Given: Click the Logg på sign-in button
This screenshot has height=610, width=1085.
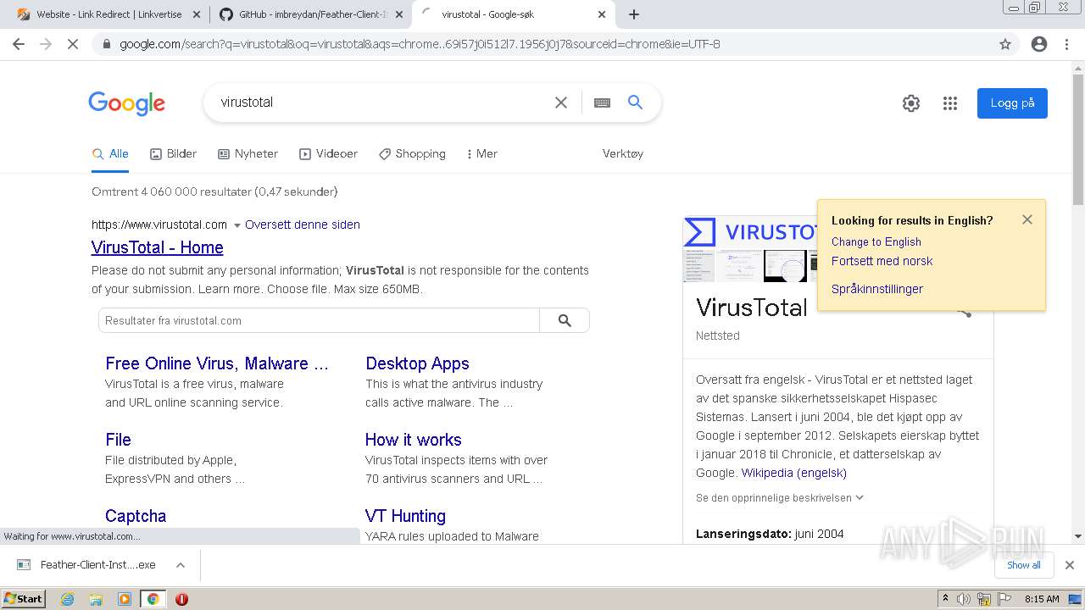Looking at the screenshot, I should [x=1012, y=103].
